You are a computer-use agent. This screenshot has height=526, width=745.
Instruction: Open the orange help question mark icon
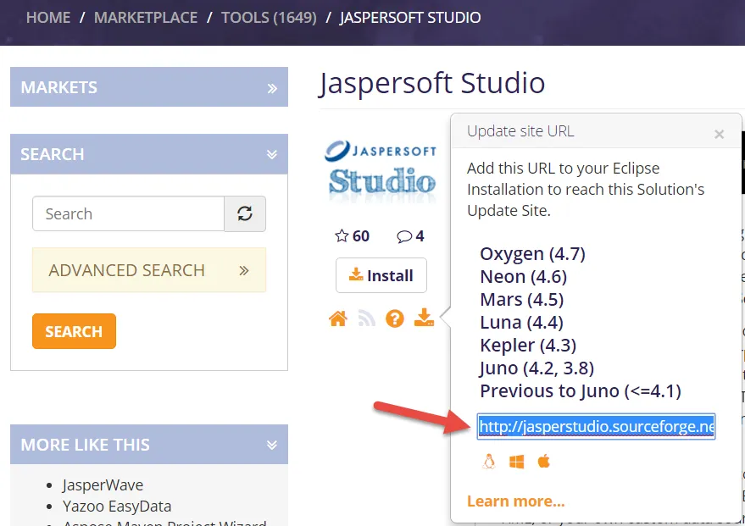[395, 318]
